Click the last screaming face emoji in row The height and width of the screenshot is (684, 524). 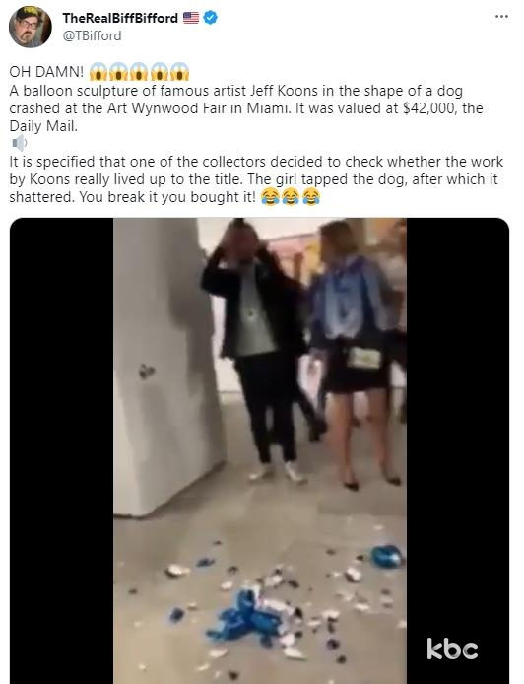click(x=179, y=72)
